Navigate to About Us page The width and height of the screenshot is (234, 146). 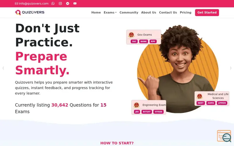[149, 13]
